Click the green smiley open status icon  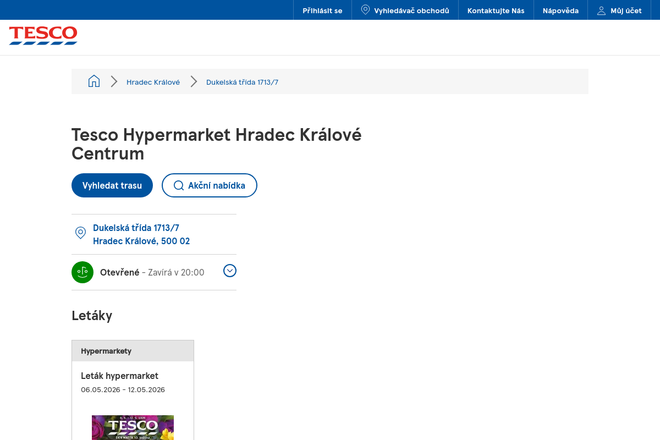82,272
